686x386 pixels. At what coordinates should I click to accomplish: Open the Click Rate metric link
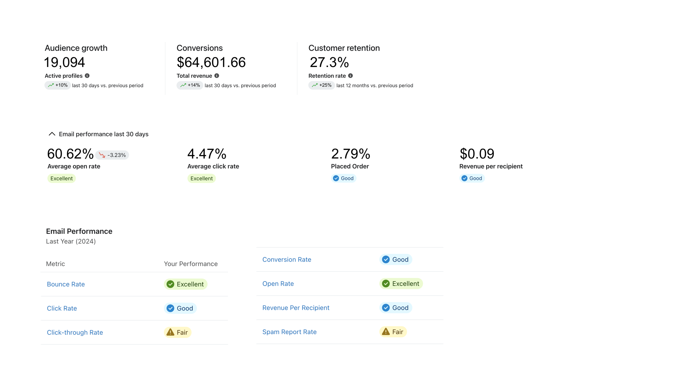62,308
